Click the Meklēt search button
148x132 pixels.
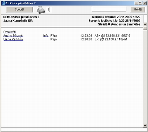click(138, 9)
